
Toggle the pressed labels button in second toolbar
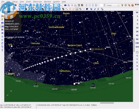pos(77,9)
